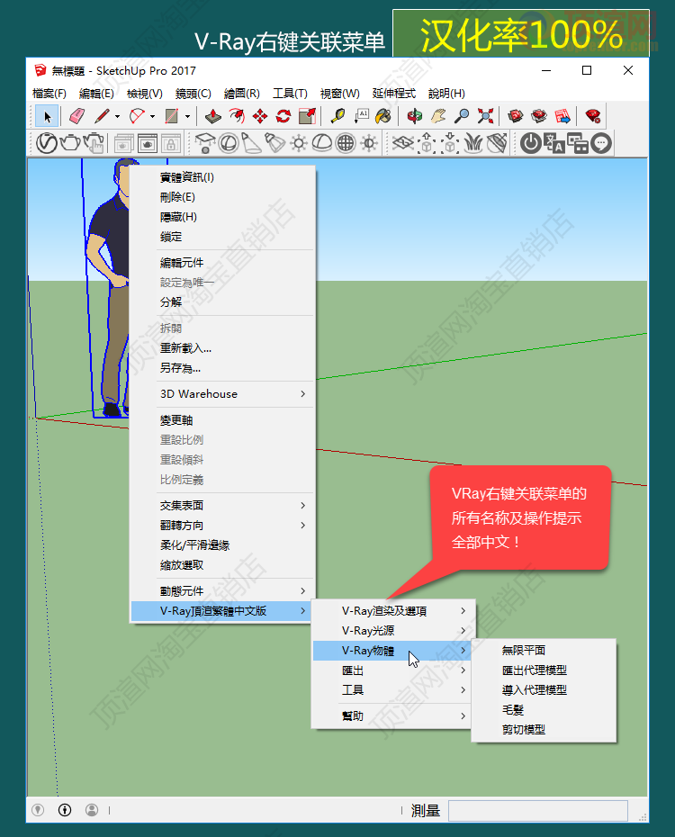This screenshot has height=837, width=675.
Task: Create a V-Ray plane light
Action: pos(205,144)
